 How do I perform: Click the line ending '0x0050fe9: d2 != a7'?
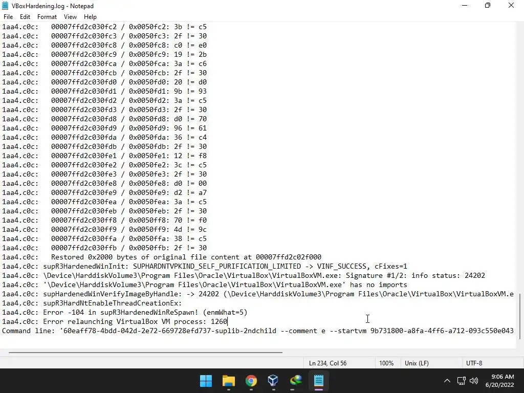tap(104, 192)
